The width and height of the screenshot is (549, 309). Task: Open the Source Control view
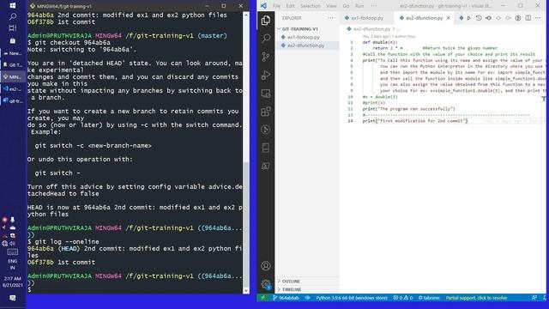[x=266, y=57]
